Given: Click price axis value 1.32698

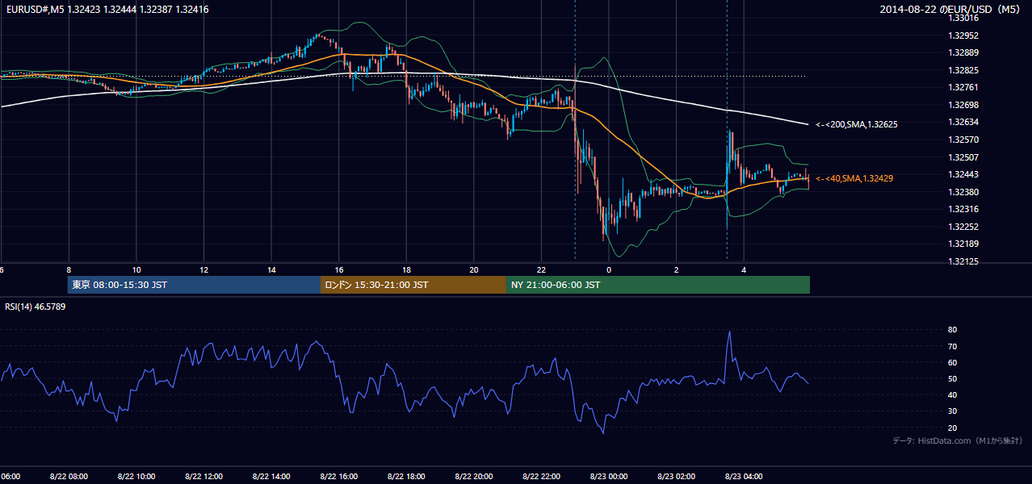Looking at the screenshot, I should click(x=963, y=105).
